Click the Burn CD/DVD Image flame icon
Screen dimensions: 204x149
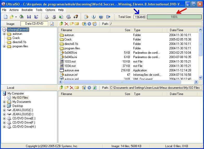tap(76, 17)
